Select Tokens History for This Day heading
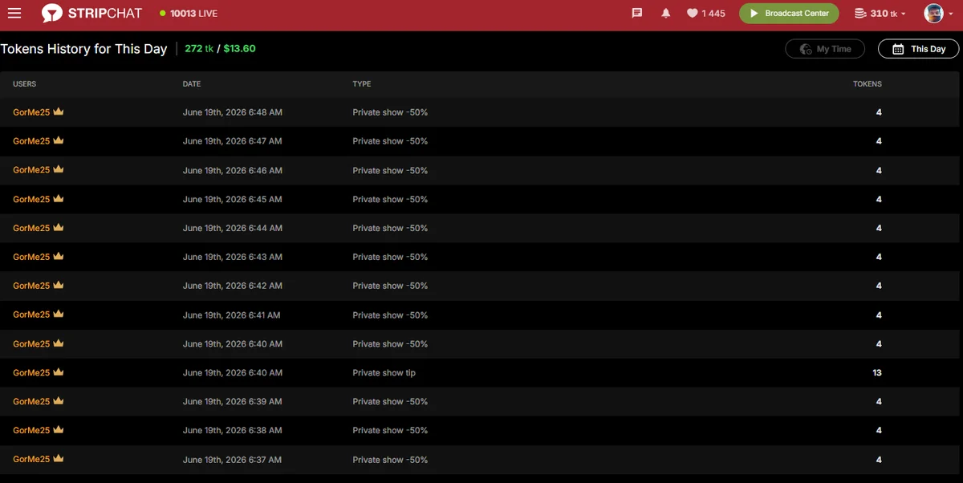 pyautogui.click(x=83, y=49)
